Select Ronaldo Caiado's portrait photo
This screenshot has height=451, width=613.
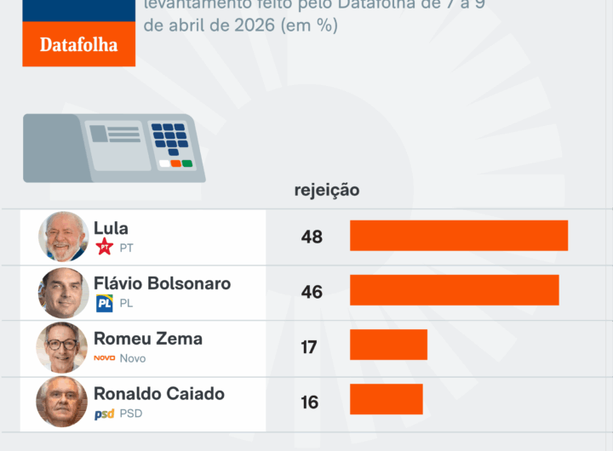(x=62, y=402)
